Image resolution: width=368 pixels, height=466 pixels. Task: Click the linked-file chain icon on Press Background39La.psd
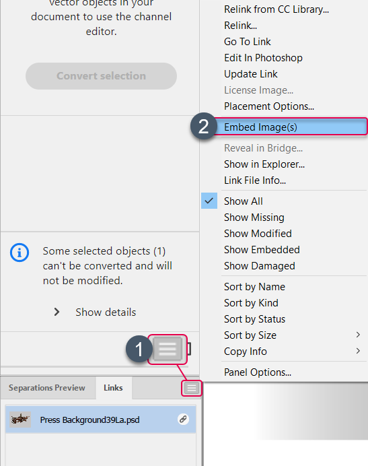[183, 420]
